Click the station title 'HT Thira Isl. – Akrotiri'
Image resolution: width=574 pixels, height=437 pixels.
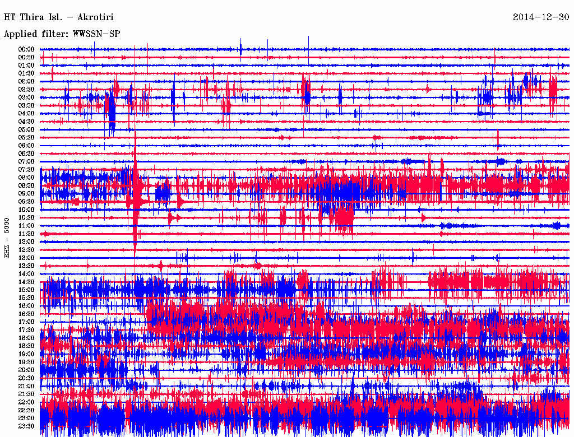pos(58,17)
